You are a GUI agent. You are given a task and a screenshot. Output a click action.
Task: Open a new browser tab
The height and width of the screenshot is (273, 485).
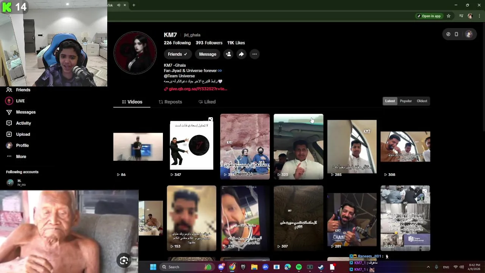pos(134,5)
